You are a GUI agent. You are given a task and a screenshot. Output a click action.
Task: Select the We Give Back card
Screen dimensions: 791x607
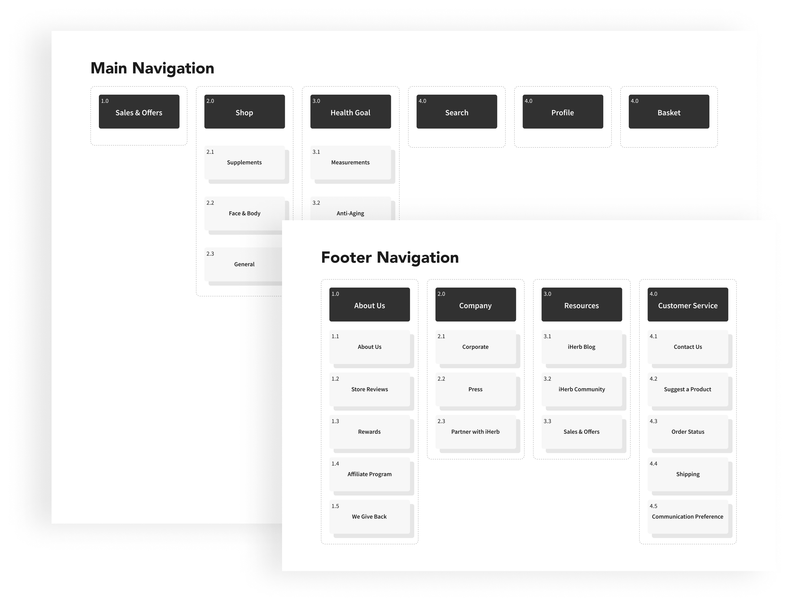(369, 517)
